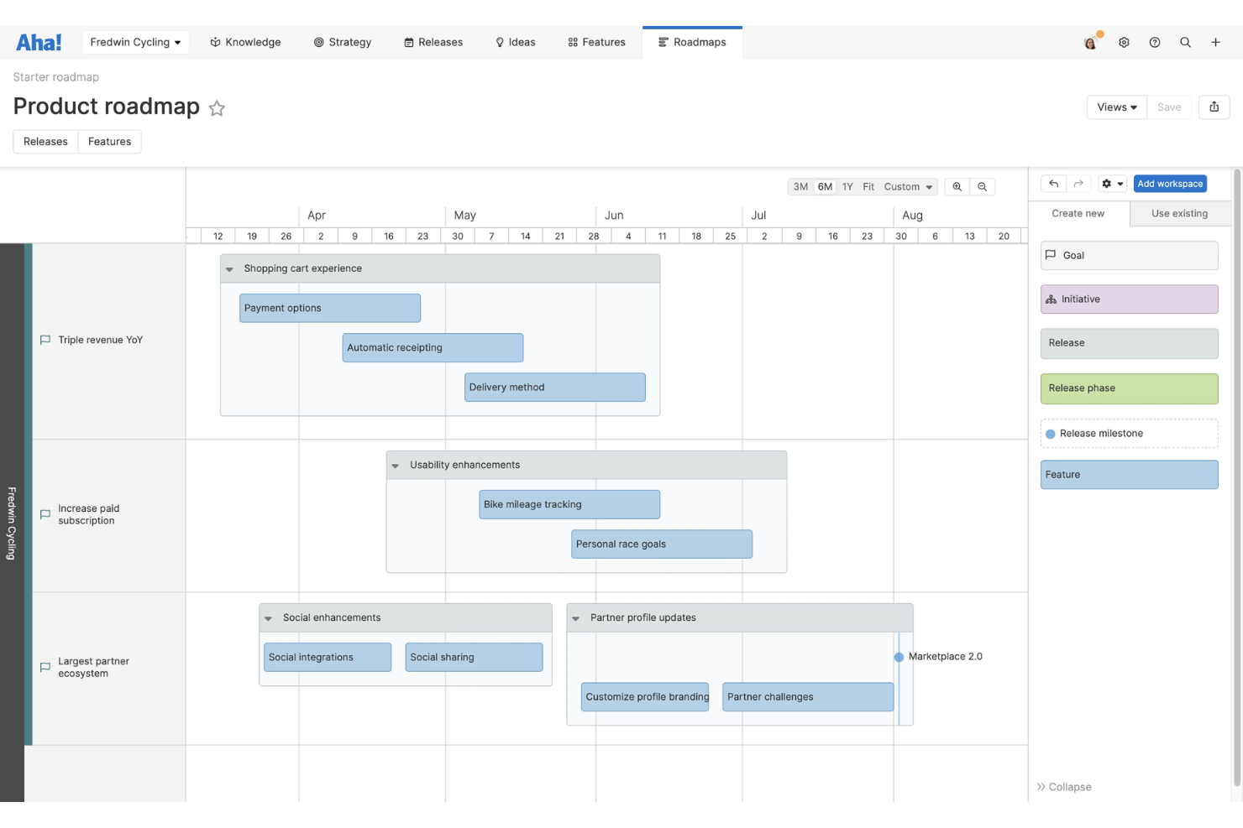The image size is (1243, 828).
Task: Switch to the Use existing tab
Action: coord(1179,214)
